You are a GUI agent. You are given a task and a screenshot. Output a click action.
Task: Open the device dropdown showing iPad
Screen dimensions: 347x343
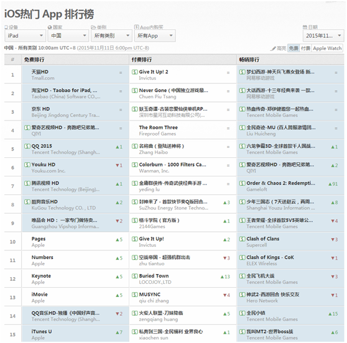click(25, 35)
